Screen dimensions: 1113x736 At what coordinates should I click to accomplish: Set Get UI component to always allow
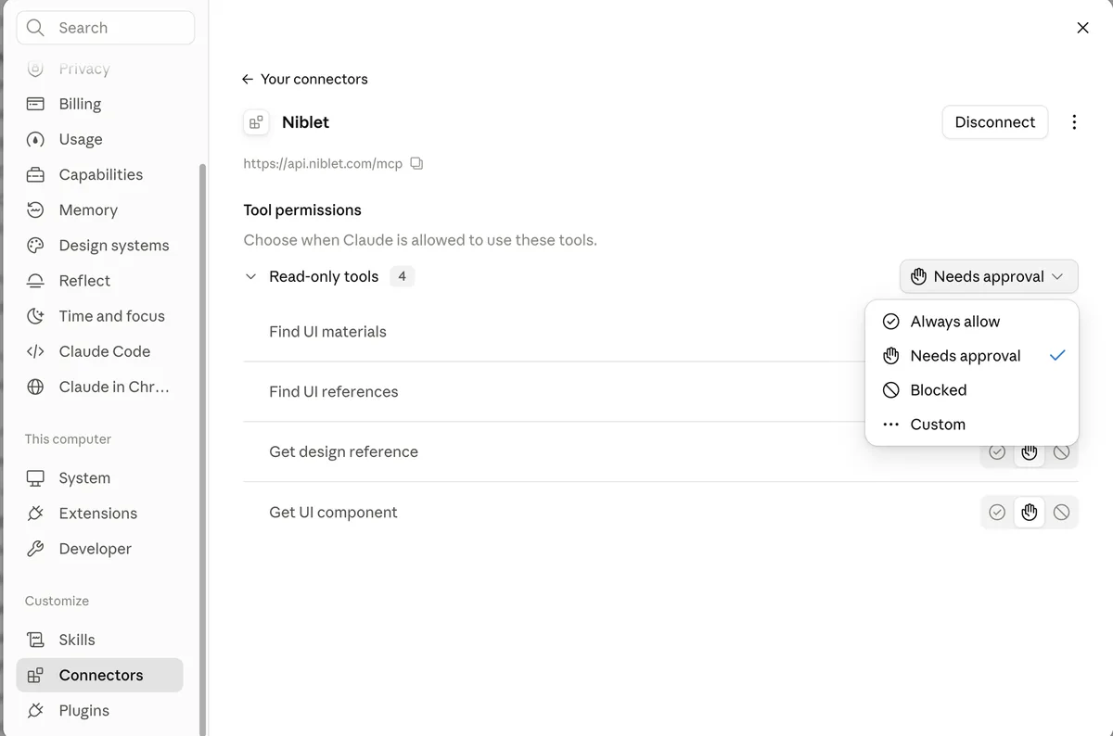coord(997,513)
